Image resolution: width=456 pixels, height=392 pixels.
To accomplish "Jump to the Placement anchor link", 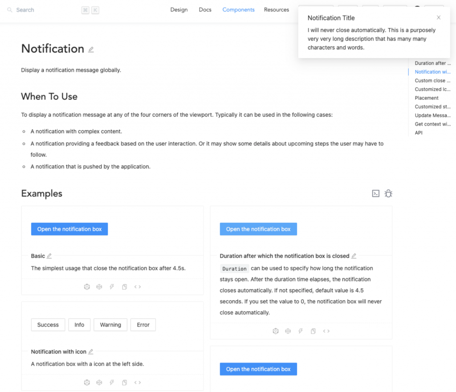I will [427, 98].
